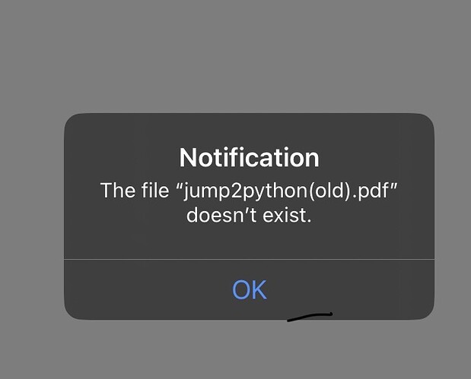This screenshot has height=379, width=471.
Task: Tap the gray backdrop left of dialog
Action: point(32,216)
